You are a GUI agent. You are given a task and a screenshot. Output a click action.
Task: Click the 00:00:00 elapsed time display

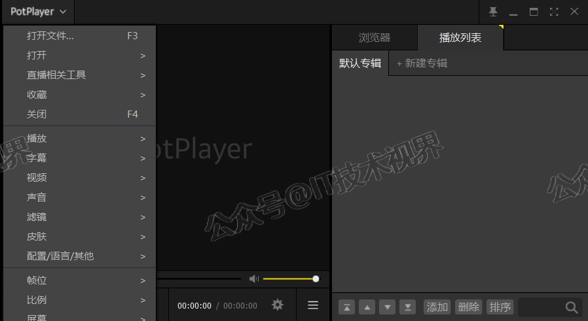coord(194,306)
